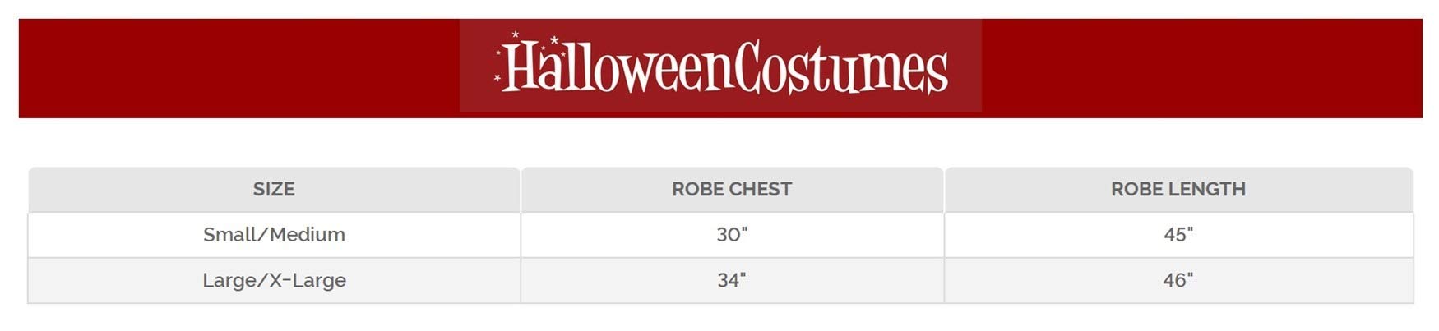
Task: Click the Large/X-Large size cell
Action: tap(274, 281)
